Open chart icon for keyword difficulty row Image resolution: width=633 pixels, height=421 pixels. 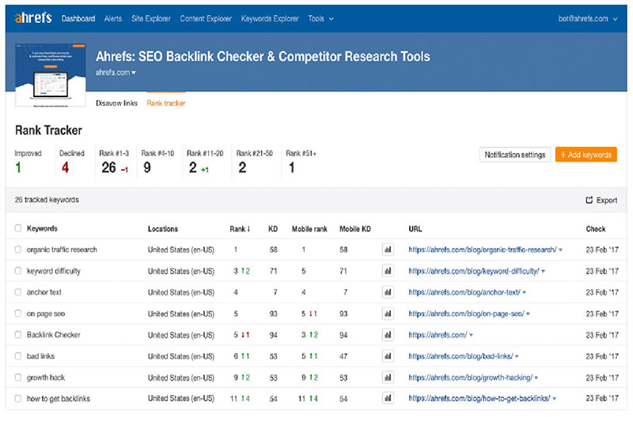[388, 271]
